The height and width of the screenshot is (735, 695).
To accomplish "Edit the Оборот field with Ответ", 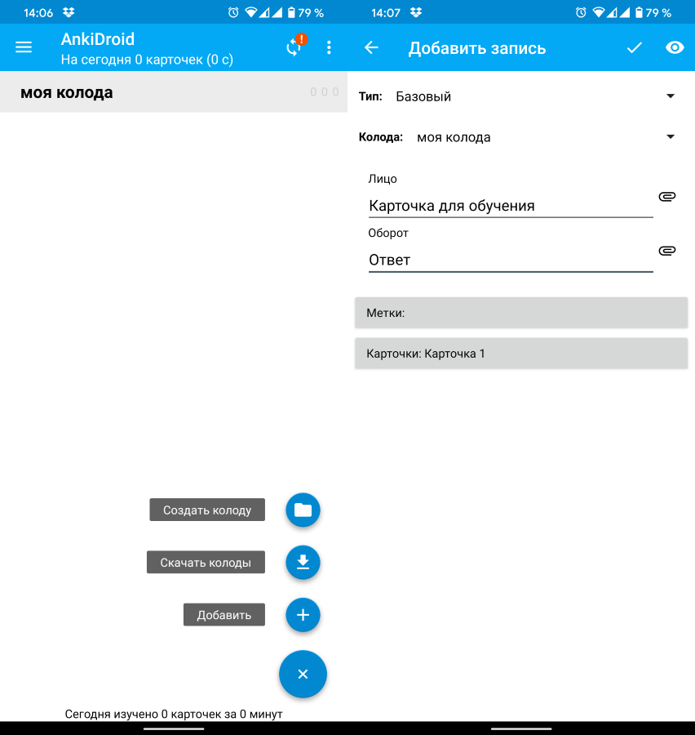I will coord(511,261).
